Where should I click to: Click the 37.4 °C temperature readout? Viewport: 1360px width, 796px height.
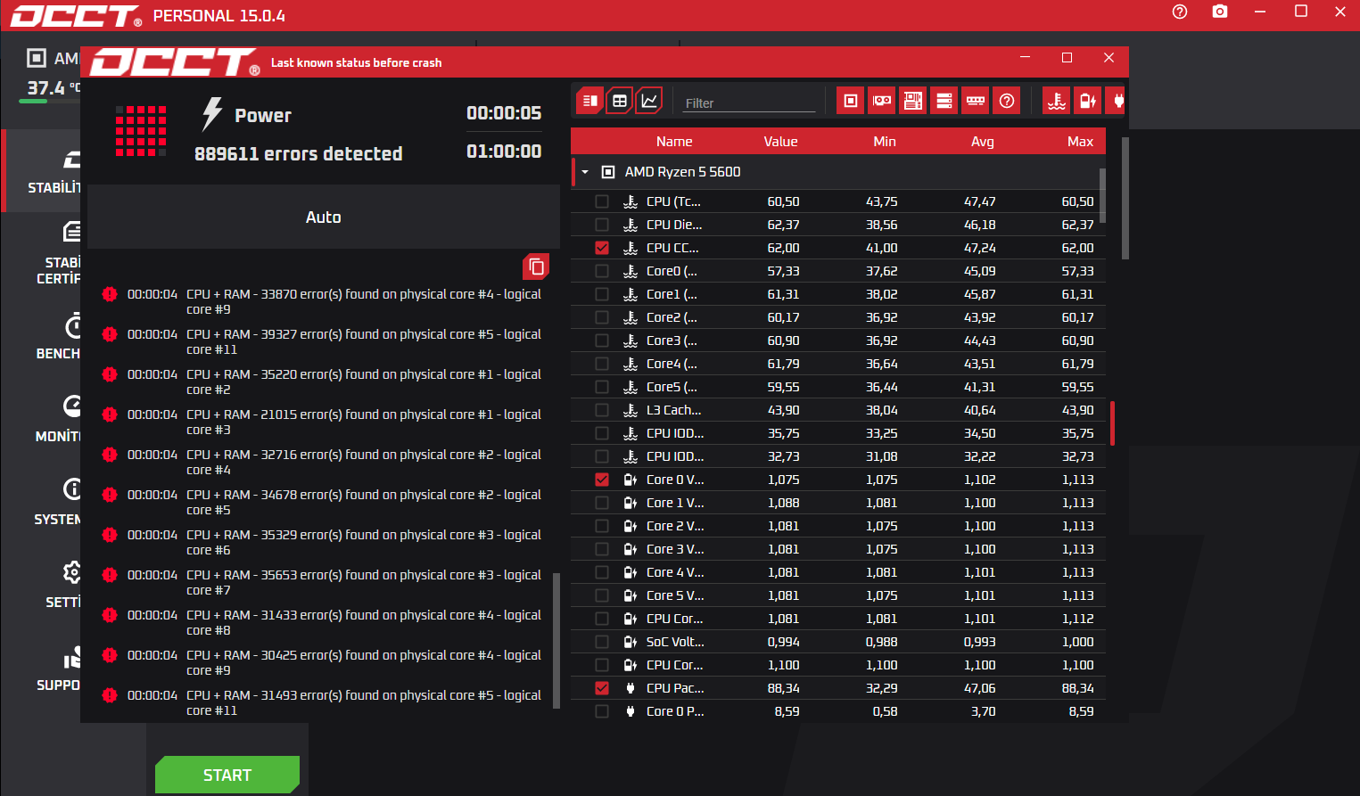[x=53, y=87]
